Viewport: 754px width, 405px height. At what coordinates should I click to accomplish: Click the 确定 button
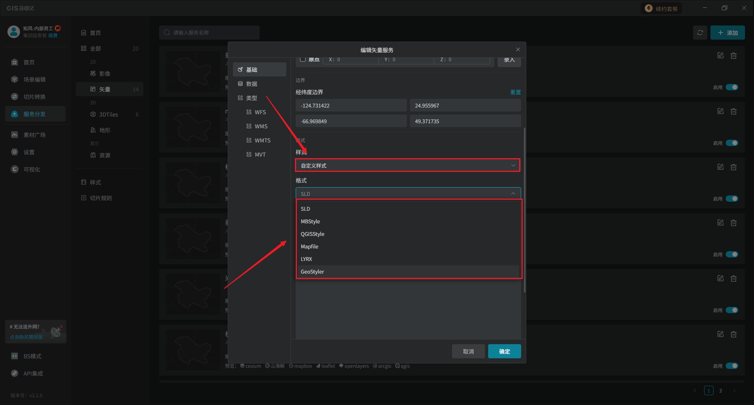(x=504, y=351)
